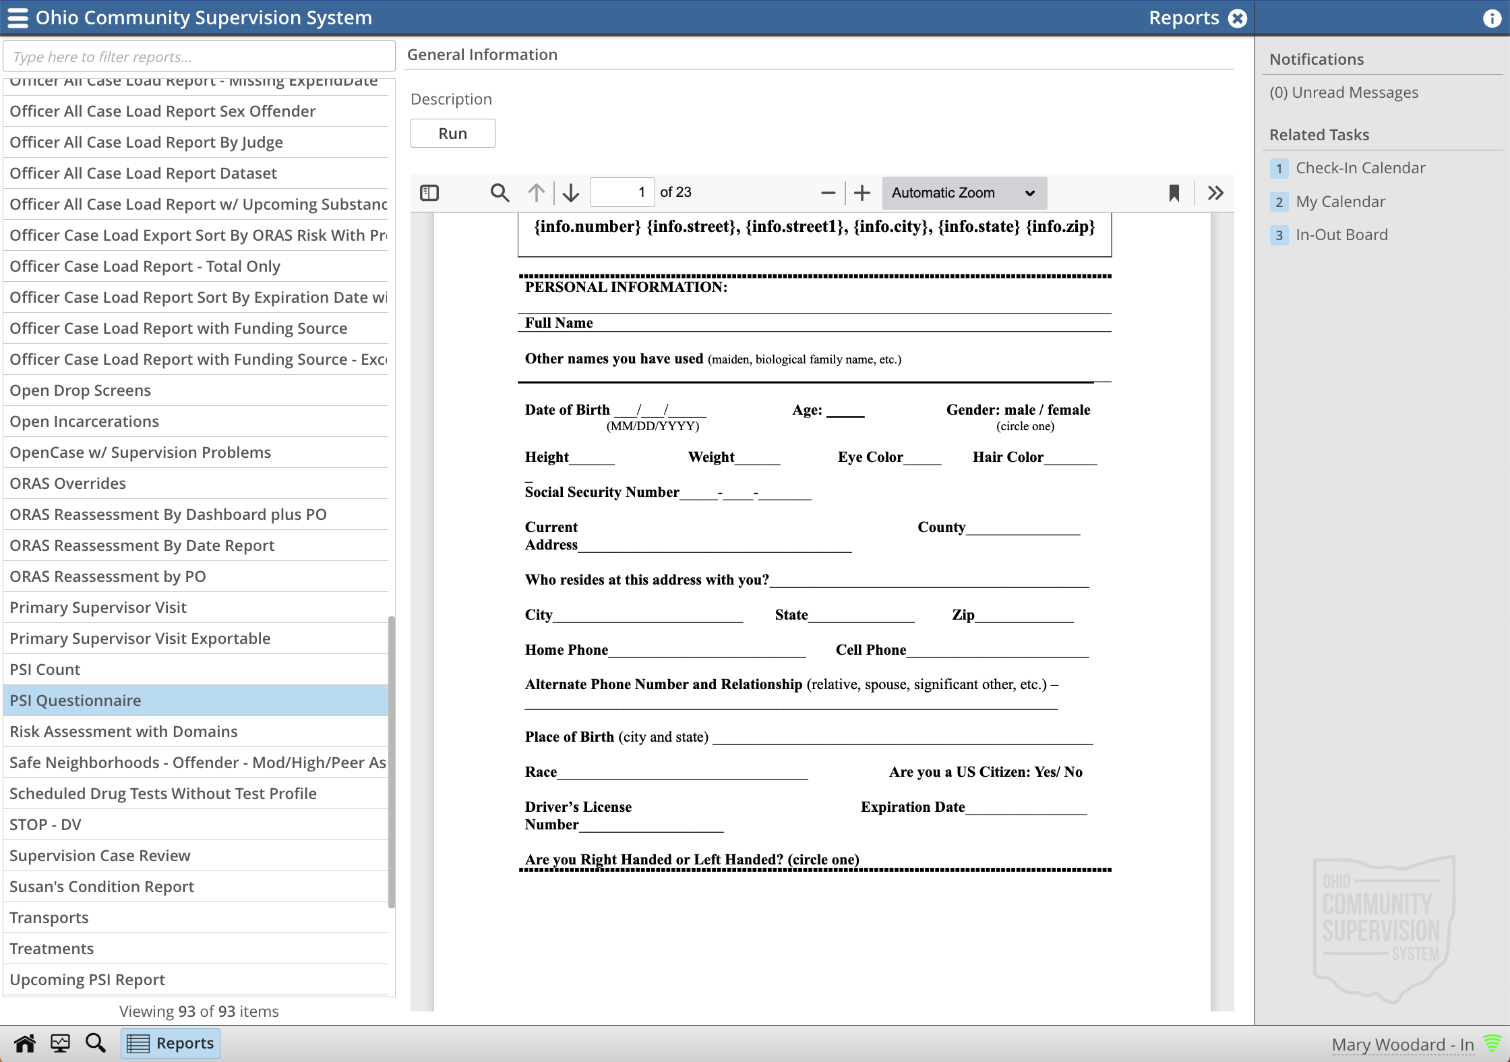Open the additional PDF tools chevron menu

1215,192
